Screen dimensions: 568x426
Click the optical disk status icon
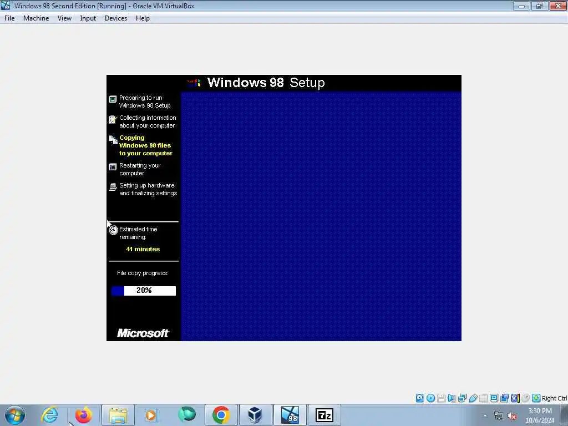click(x=430, y=398)
